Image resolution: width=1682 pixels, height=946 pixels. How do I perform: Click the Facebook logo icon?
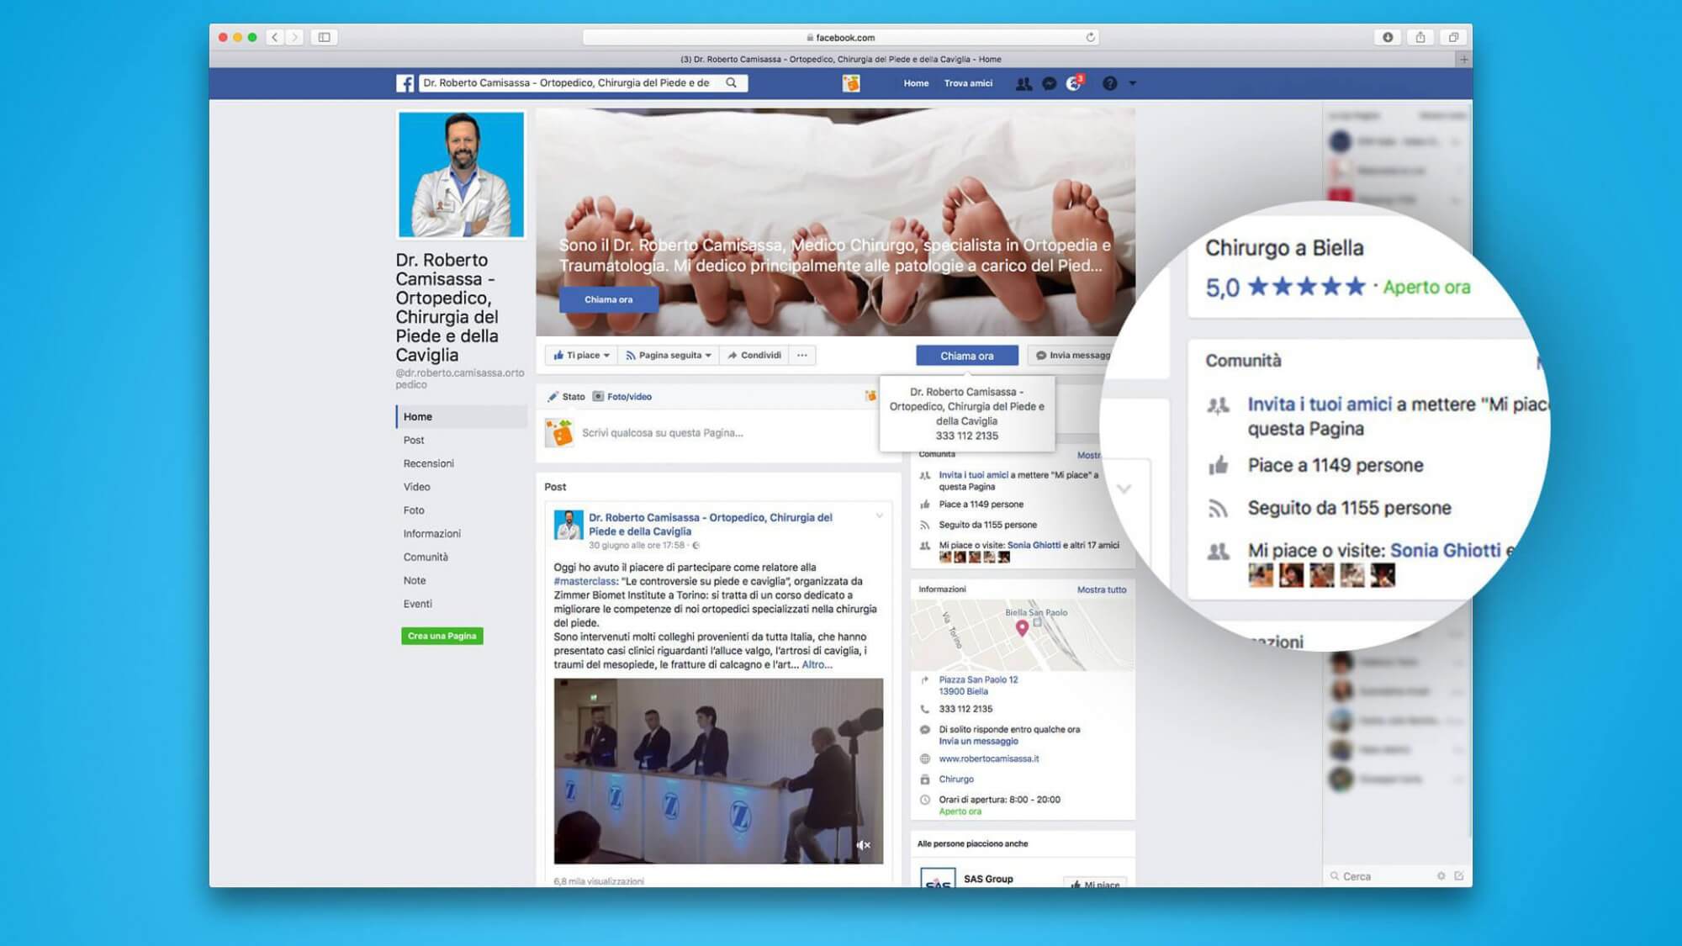(x=405, y=83)
